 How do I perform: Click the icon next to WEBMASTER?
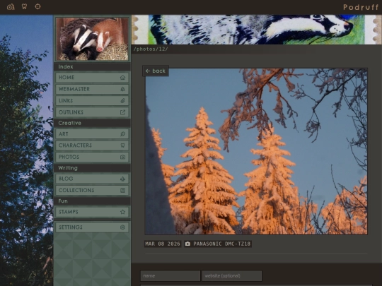tap(123, 89)
